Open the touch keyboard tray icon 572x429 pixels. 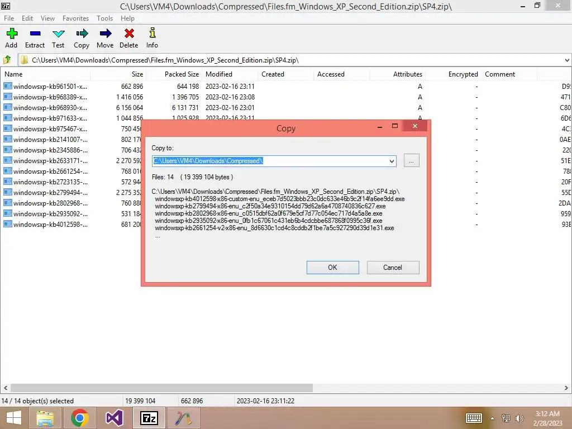click(x=474, y=418)
